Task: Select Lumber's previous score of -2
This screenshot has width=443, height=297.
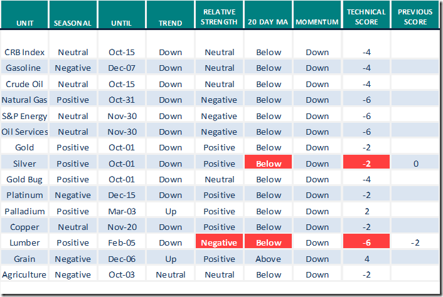Action: pos(416,242)
